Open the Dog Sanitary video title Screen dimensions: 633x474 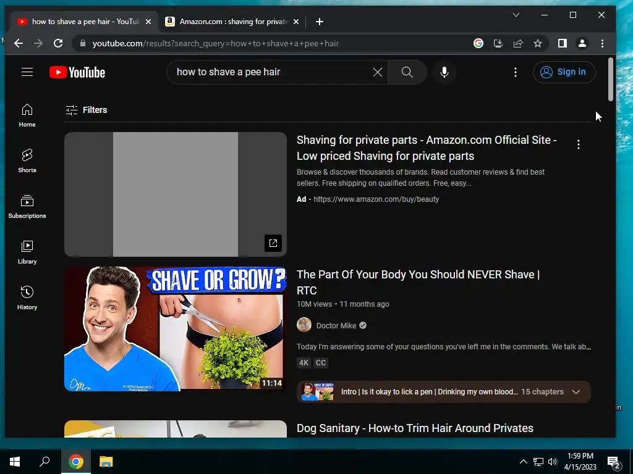point(415,428)
